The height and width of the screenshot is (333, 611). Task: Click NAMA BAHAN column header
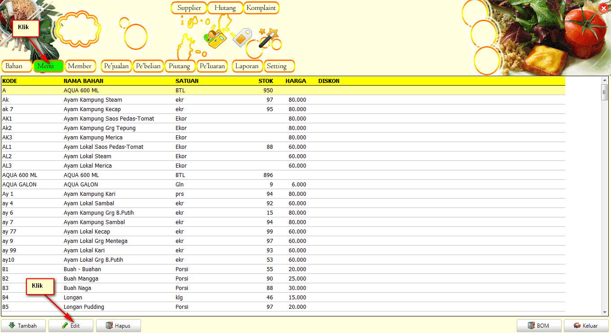[84, 81]
